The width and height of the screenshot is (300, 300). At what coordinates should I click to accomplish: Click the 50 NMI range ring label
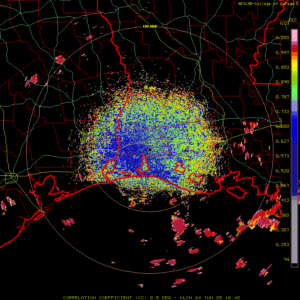[150, 88]
